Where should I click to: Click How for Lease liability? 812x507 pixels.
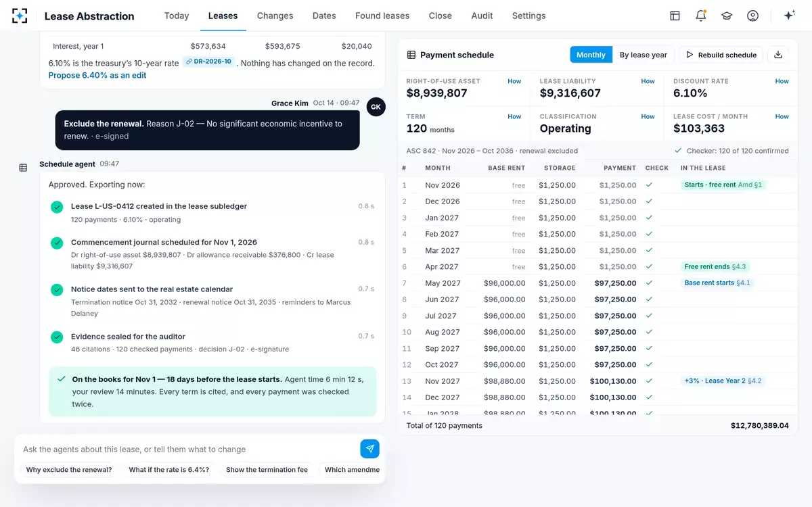point(648,81)
